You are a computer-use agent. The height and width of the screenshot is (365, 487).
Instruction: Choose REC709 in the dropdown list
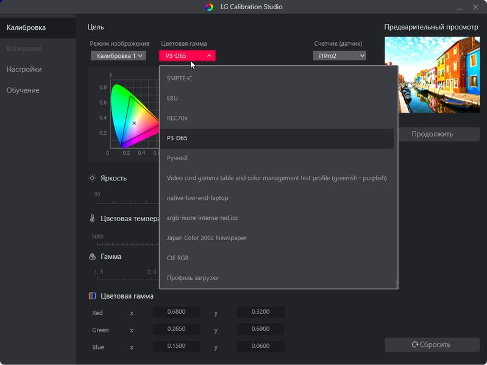pyautogui.click(x=277, y=118)
